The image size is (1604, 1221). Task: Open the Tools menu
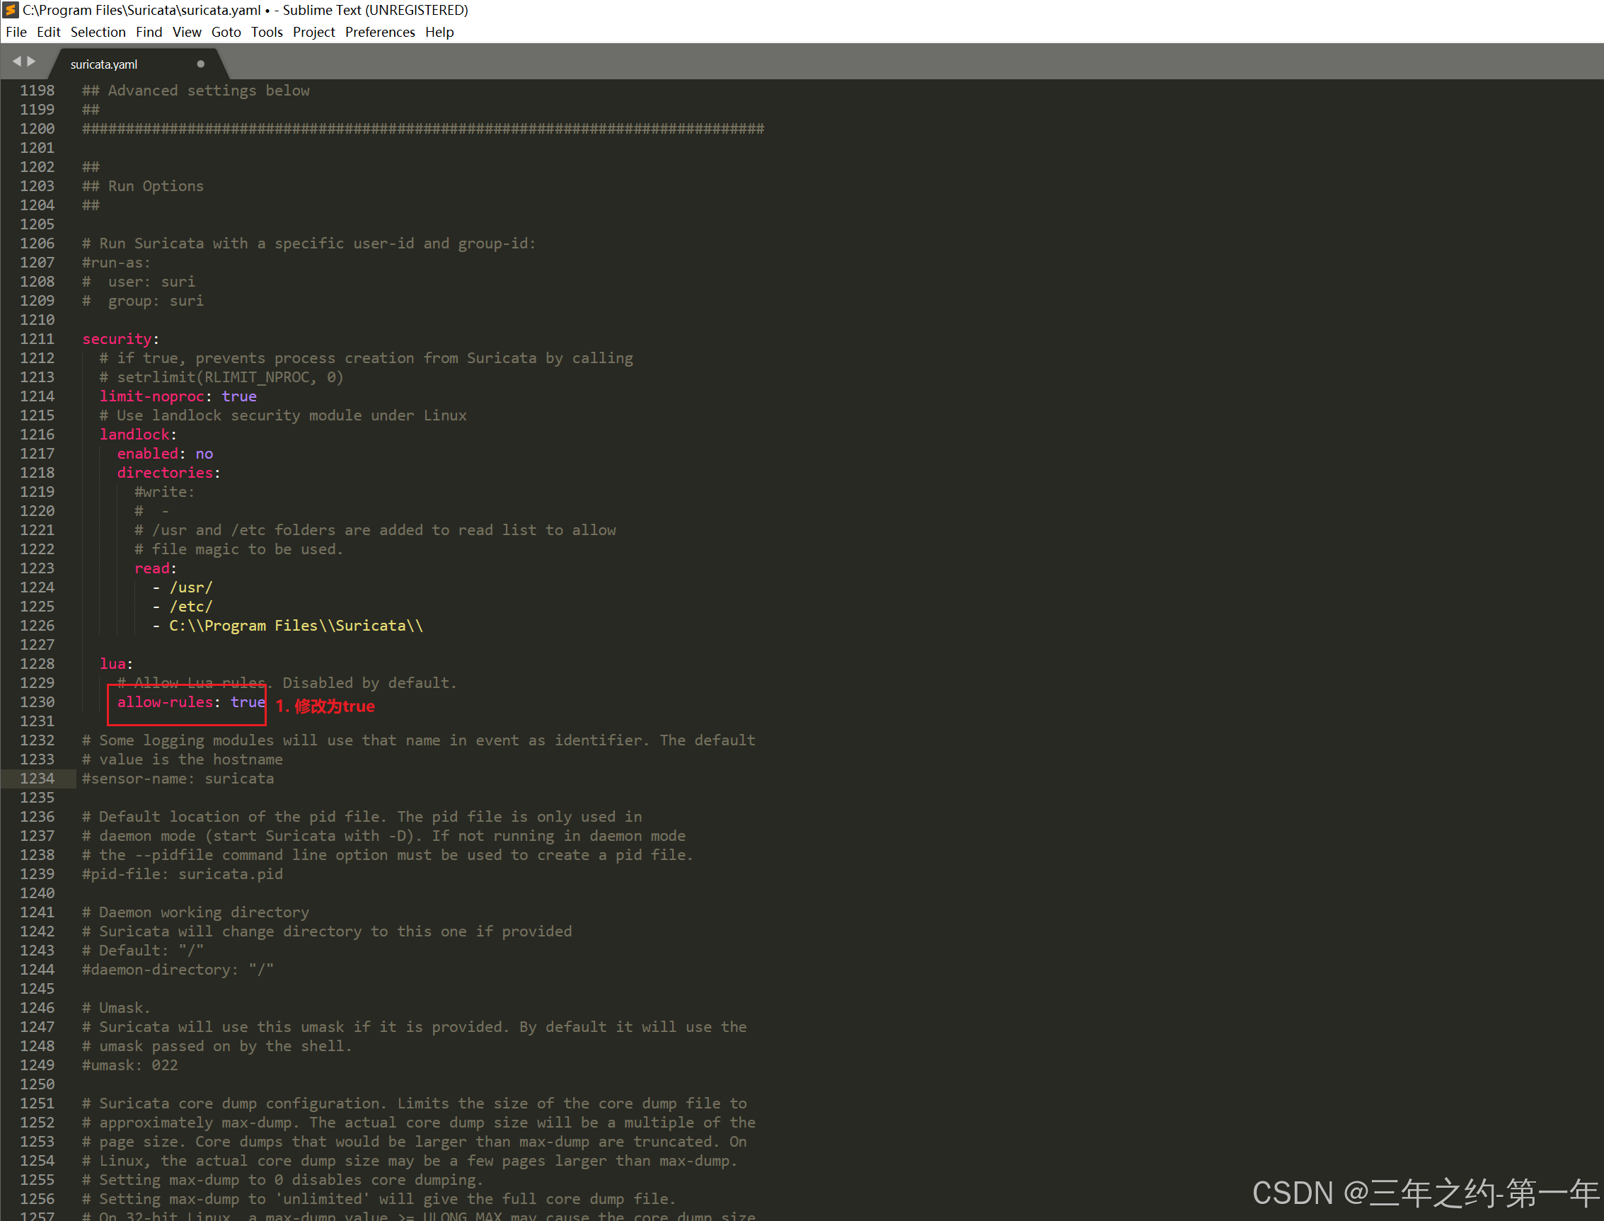click(x=267, y=32)
